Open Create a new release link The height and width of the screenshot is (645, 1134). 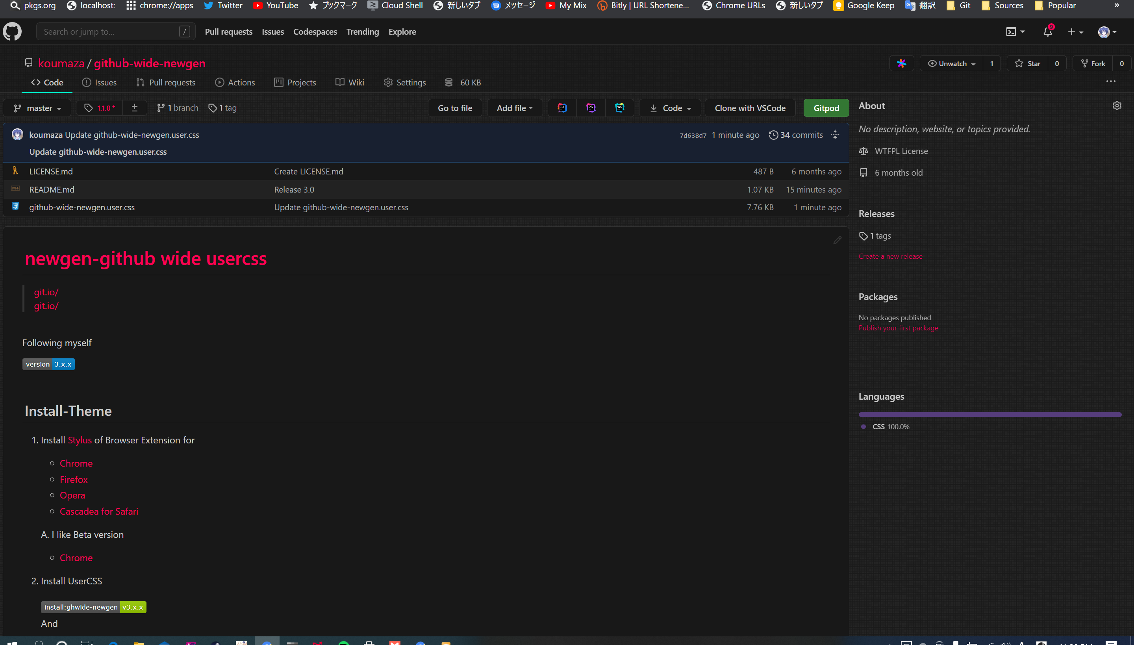tap(890, 256)
